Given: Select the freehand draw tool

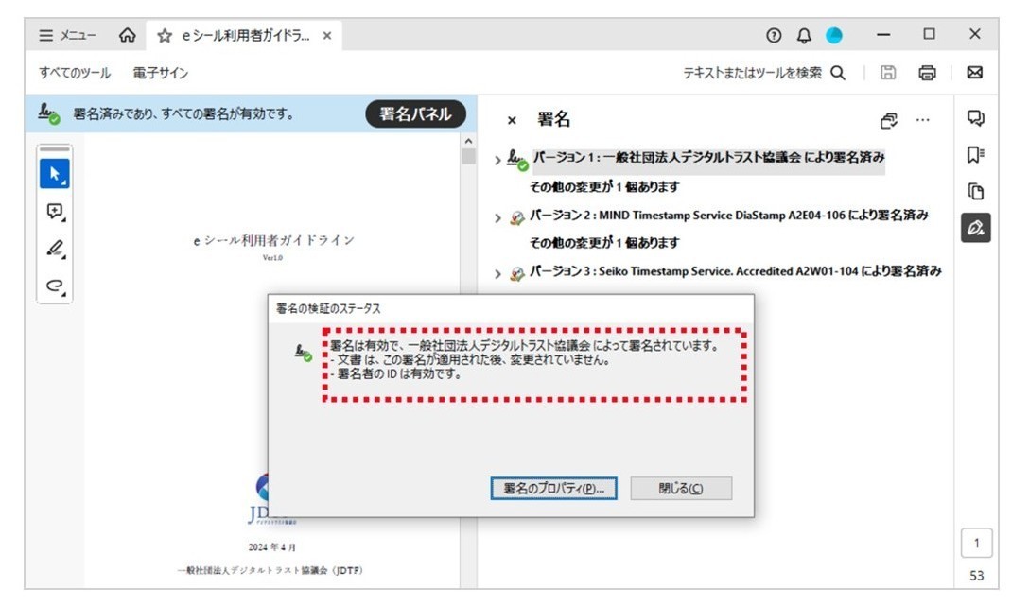Looking at the screenshot, I should [55, 286].
